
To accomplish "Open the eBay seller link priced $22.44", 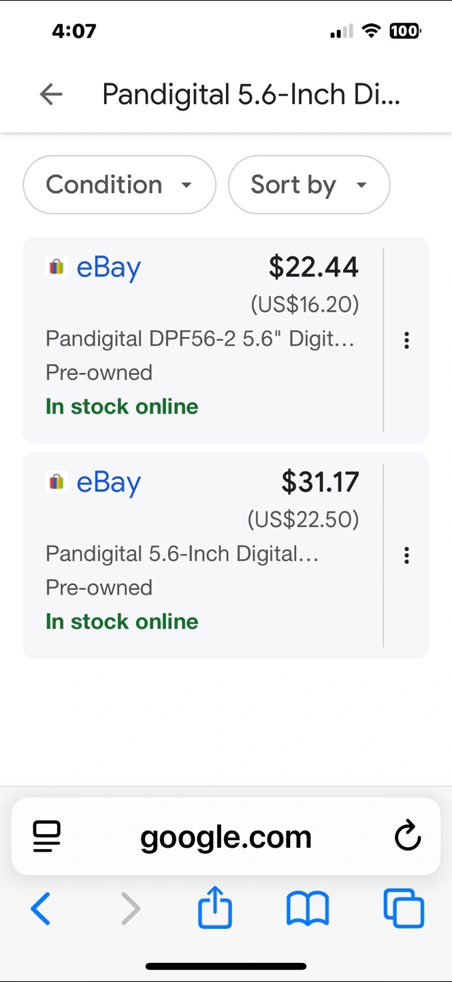I will 108,267.
